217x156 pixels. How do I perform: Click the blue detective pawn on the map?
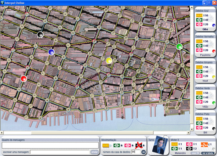click(51, 52)
